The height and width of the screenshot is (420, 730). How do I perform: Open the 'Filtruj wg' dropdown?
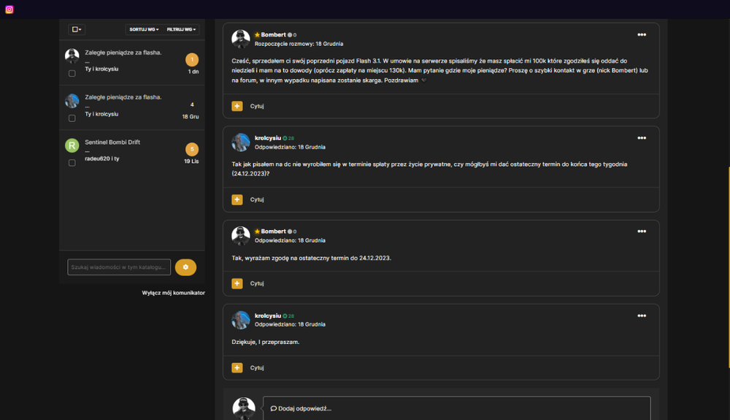tap(181, 29)
